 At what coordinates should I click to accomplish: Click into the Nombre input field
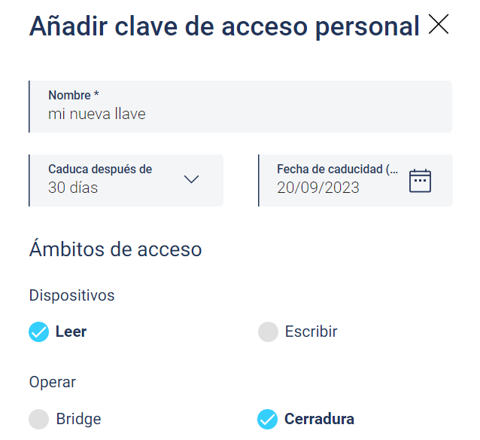tap(240, 107)
